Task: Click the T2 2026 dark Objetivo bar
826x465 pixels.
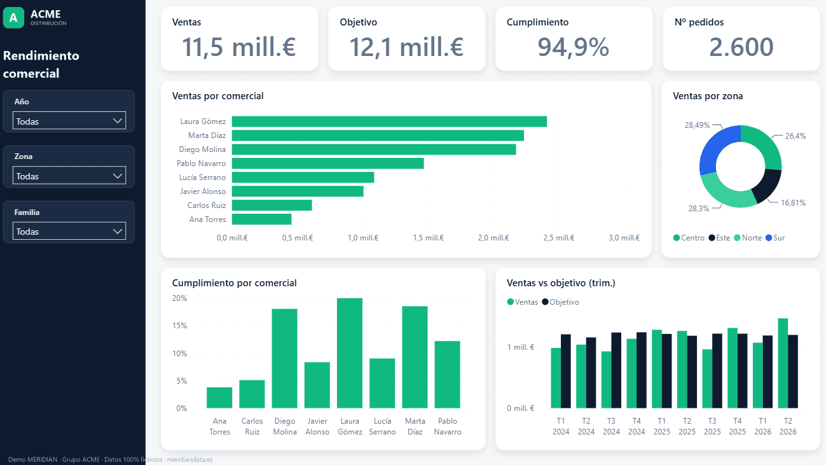Action: pos(793,371)
